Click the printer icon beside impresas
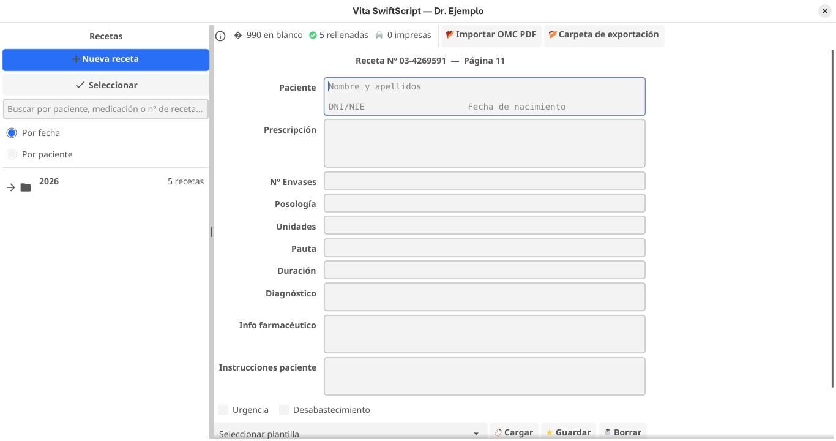The height and width of the screenshot is (441, 836). 379,36
